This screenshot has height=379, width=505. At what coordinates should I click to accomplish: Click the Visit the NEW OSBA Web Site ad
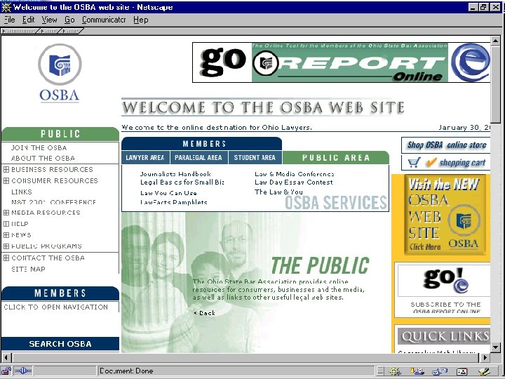click(445, 215)
